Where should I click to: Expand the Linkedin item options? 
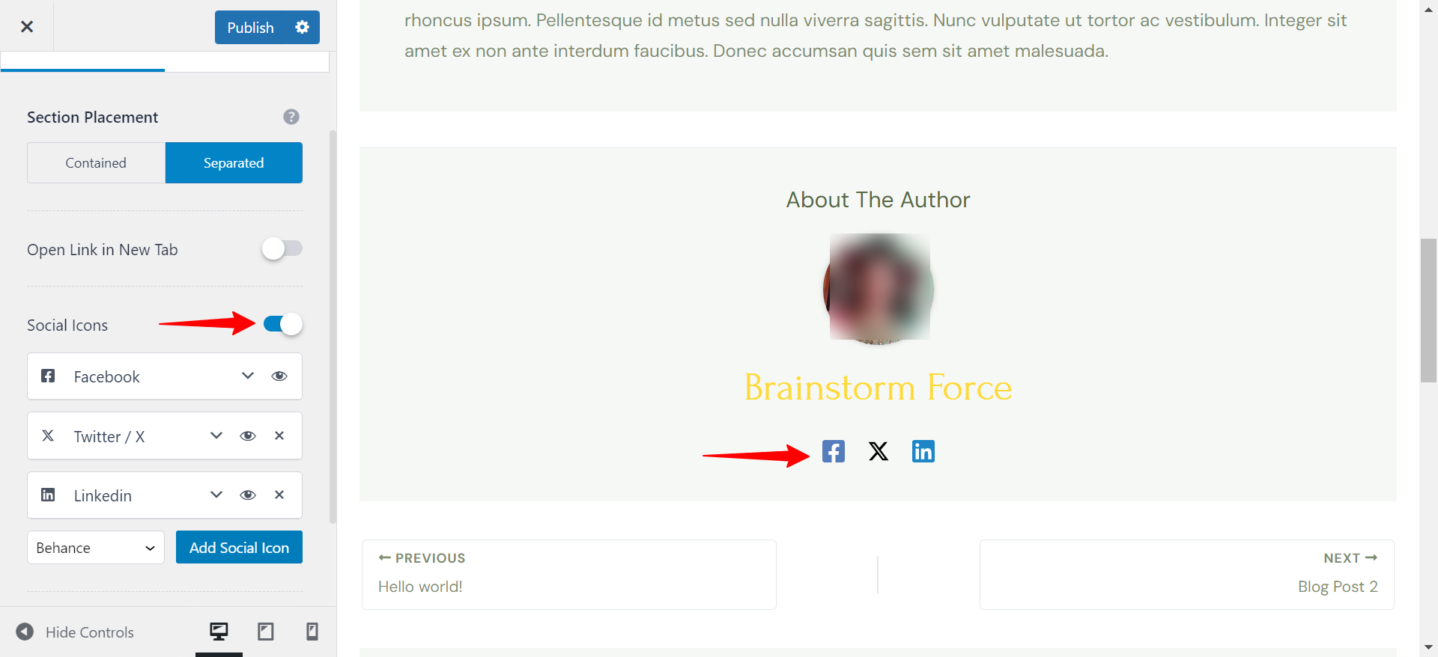tap(216, 495)
